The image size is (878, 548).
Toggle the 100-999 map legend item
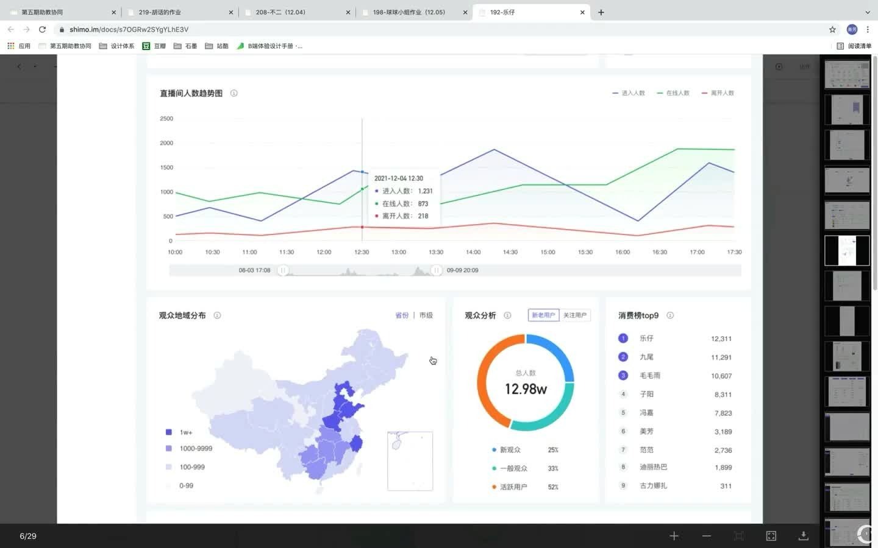coord(185,467)
